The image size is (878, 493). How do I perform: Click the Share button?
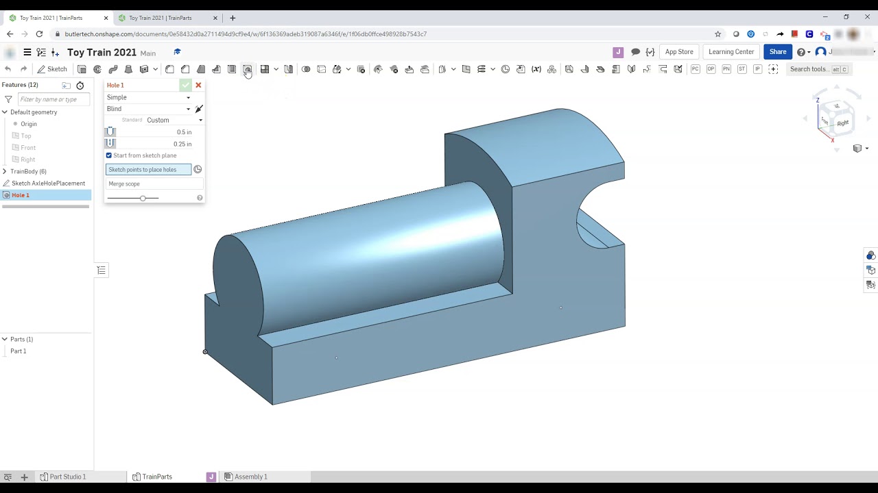(x=778, y=52)
